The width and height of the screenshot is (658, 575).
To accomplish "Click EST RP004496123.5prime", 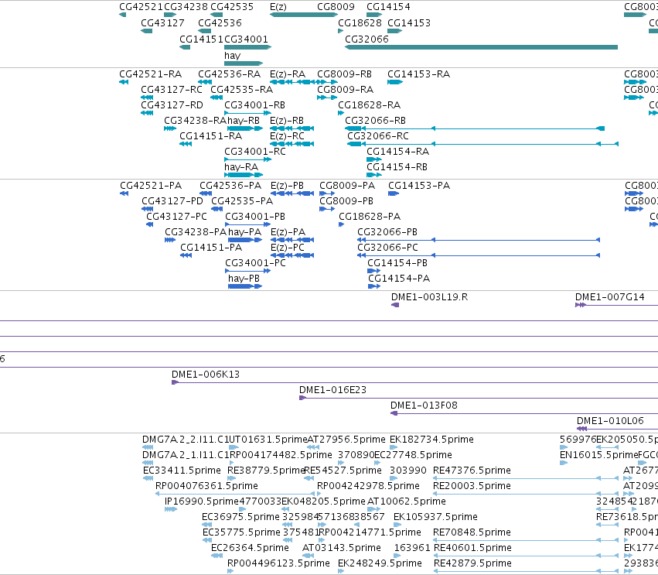I will 278,563.
